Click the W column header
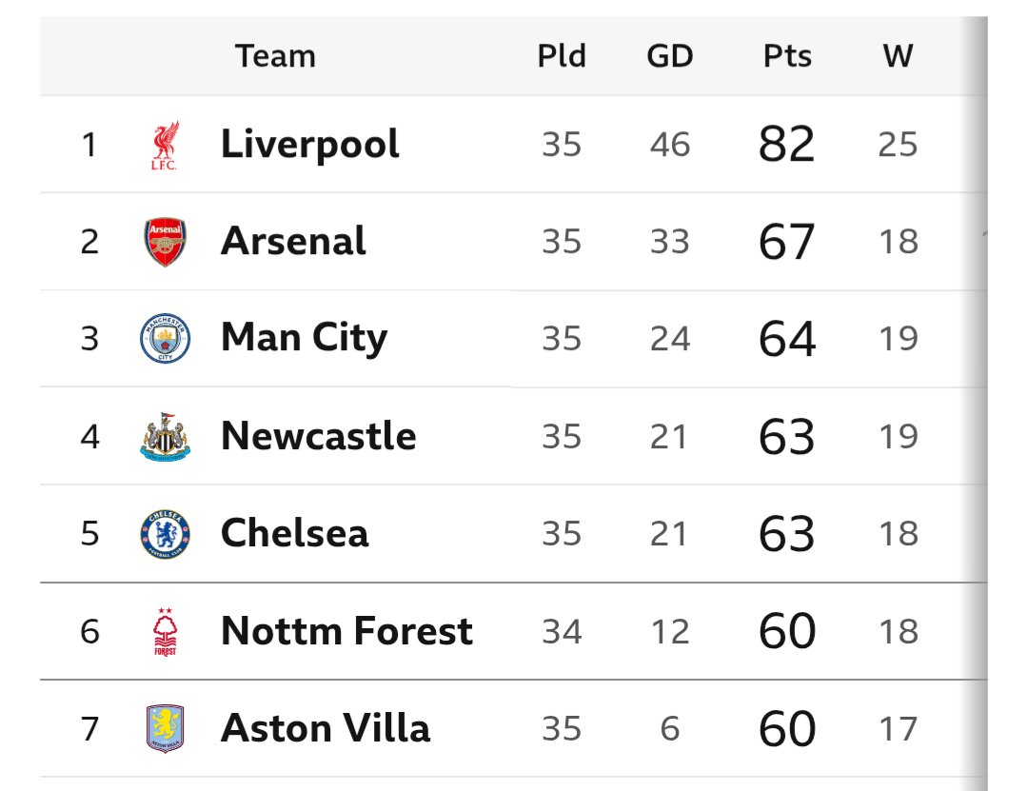This screenshot has width=1028, height=791. click(x=899, y=56)
